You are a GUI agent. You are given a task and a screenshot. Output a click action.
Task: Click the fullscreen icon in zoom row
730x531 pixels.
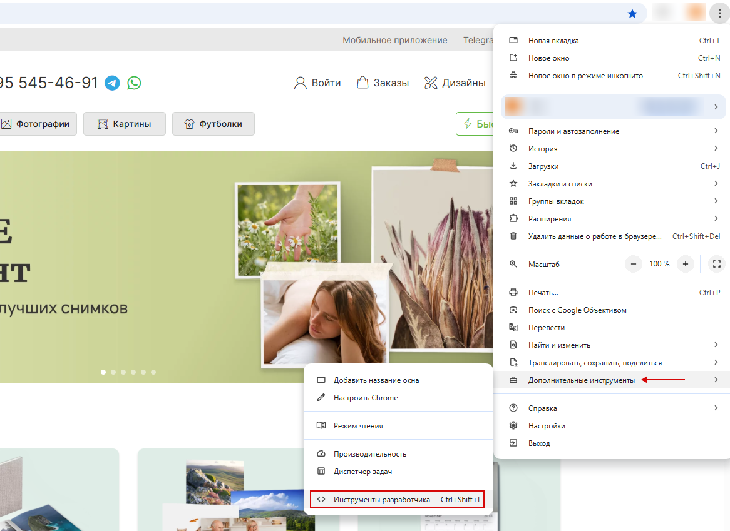tap(716, 264)
